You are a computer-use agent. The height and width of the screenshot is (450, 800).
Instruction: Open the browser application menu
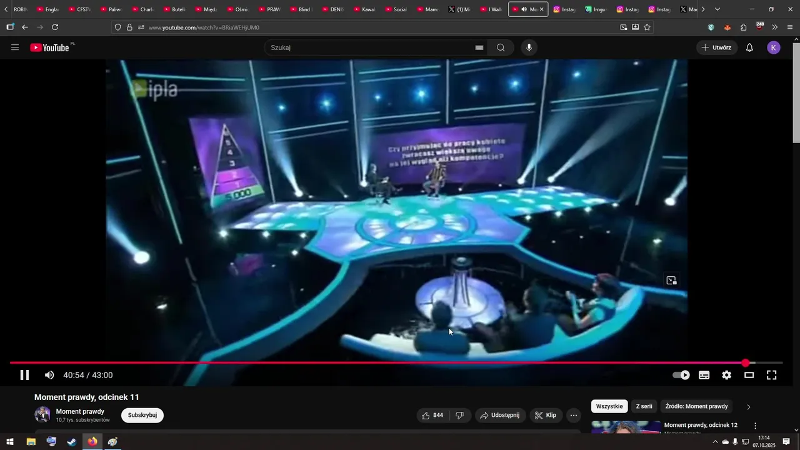pos(790,27)
